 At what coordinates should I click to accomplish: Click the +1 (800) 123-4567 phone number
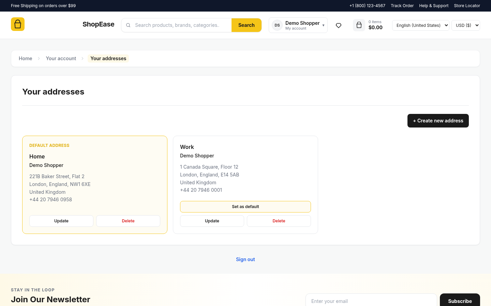[367, 6]
